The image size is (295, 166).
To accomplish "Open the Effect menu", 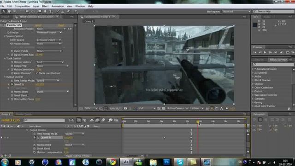I will 45,6.
